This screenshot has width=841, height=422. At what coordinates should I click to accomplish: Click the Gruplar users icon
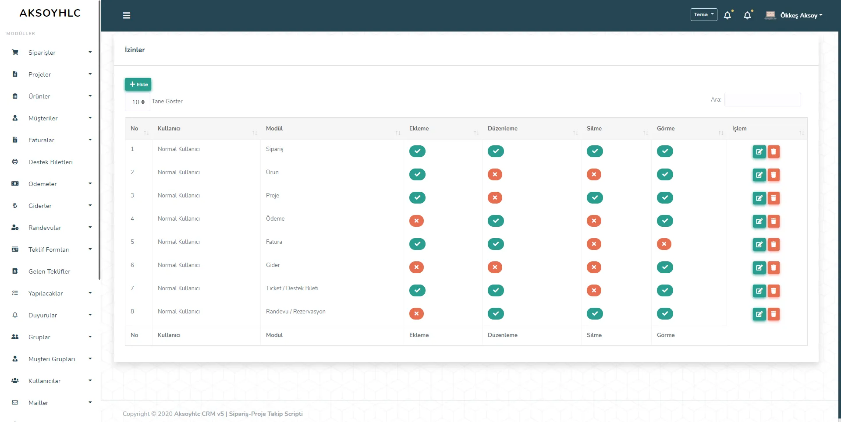coord(15,337)
